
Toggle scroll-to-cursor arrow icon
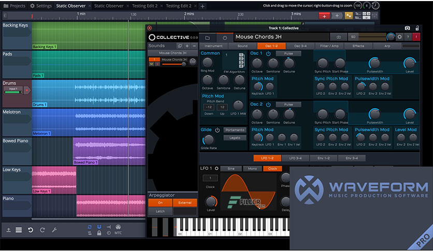coord(109,227)
